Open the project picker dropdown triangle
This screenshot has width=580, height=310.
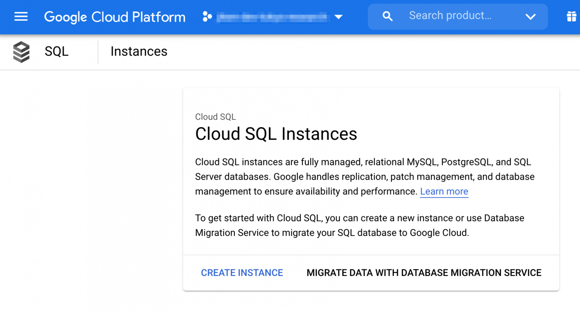(339, 17)
